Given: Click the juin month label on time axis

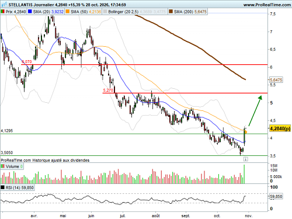Looking at the screenshot, I should click(x=91, y=215).
